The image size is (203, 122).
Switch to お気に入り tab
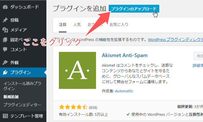coord(119,25)
